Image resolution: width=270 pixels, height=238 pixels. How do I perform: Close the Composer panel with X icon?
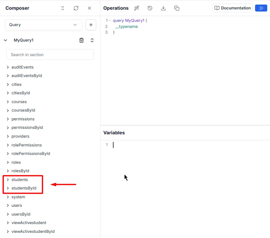[89, 8]
